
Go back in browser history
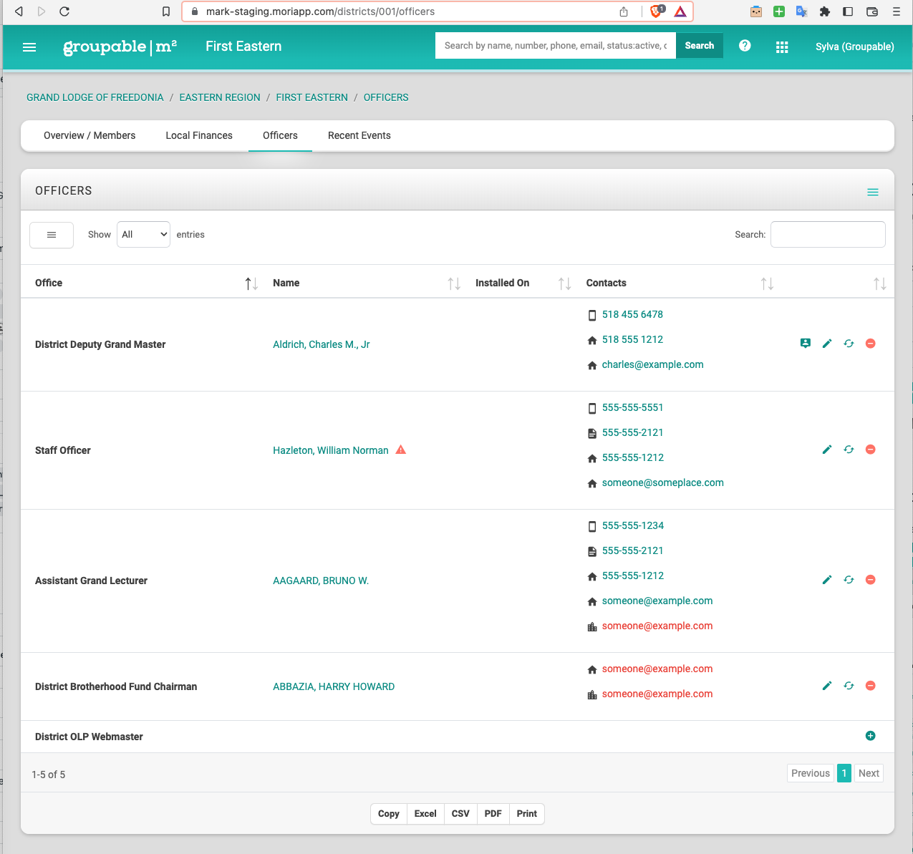19,11
